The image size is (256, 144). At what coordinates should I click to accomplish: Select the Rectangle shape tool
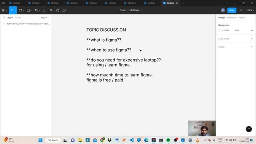tap(28, 10)
